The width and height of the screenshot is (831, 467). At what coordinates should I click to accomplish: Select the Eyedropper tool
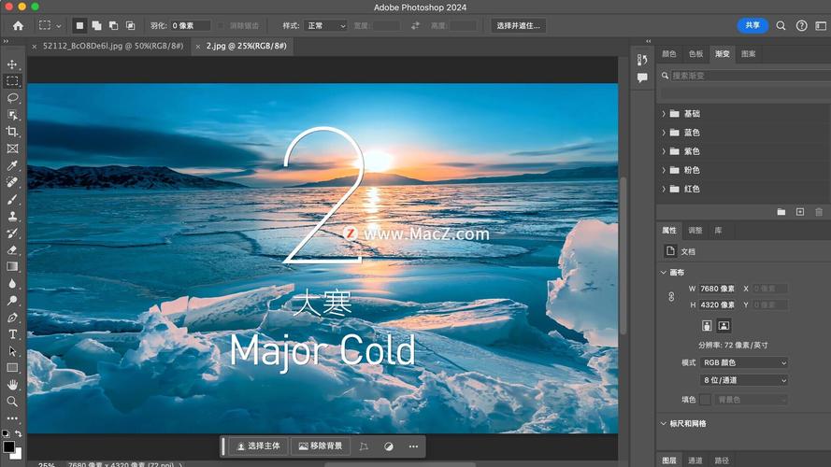tap(12, 165)
